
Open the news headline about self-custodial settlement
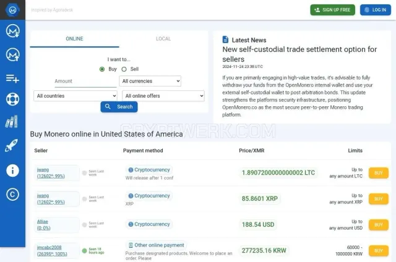click(299, 54)
